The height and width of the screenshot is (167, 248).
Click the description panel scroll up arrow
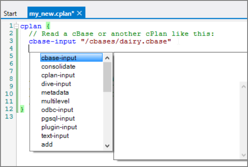click(244, 87)
